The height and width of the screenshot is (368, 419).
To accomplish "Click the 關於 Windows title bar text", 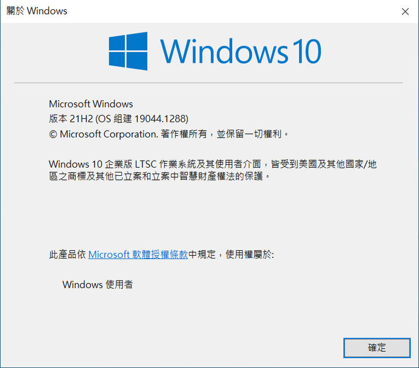I will coord(37,11).
